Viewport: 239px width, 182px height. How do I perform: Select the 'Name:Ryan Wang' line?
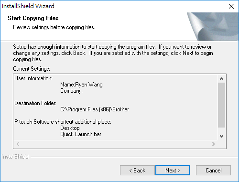click(81, 85)
